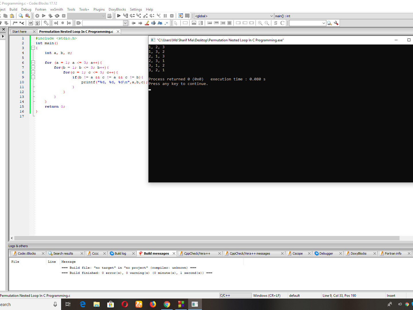The width and height of the screenshot is (413, 310).
Task: Click the Rebuild icon
Action: pyautogui.click(x=57, y=16)
